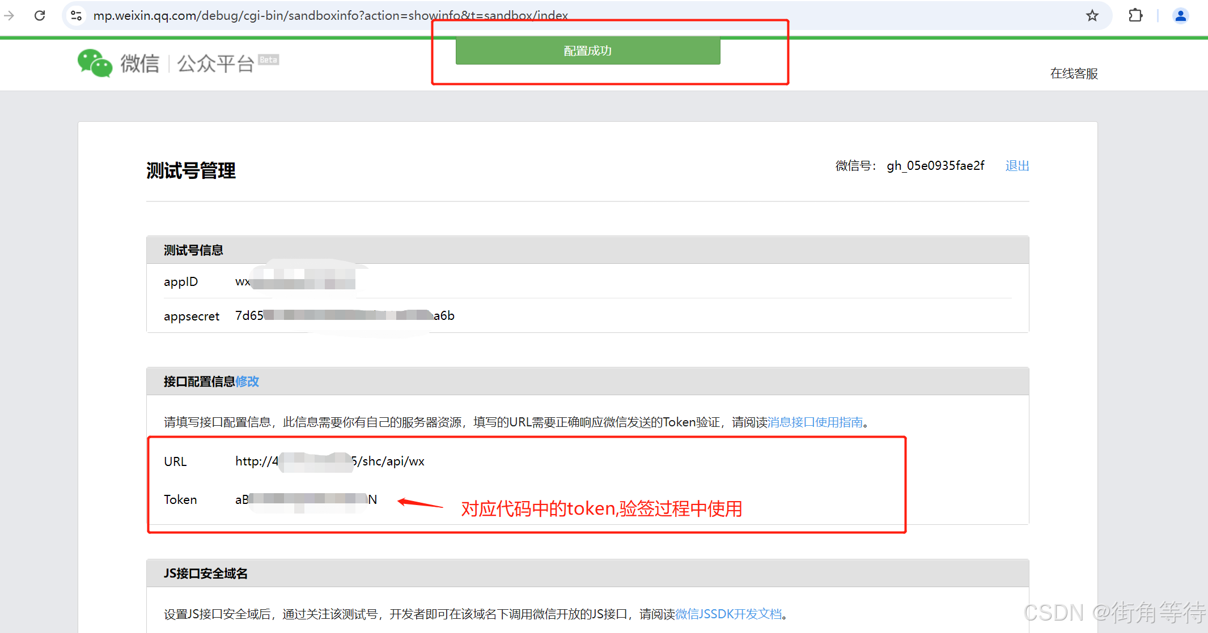Open the 微信JSSDK开发文档 link
The height and width of the screenshot is (633, 1208).
coord(728,614)
